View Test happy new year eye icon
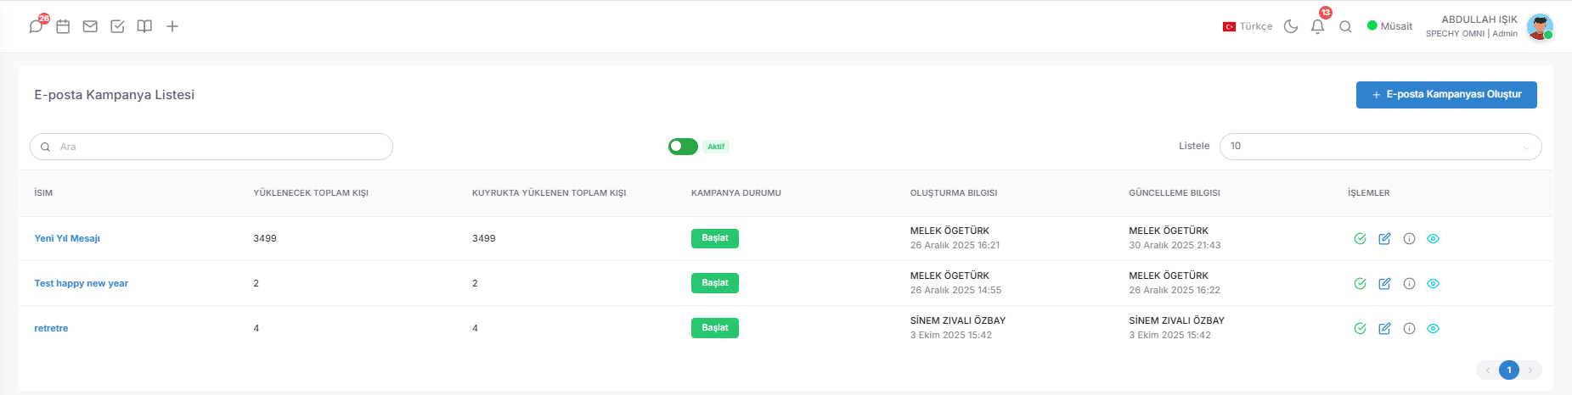The image size is (1572, 395). click(x=1433, y=283)
